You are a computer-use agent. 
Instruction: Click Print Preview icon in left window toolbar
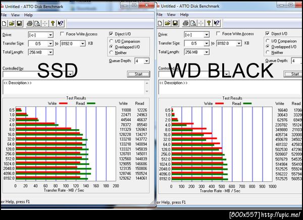(x=37, y=24)
